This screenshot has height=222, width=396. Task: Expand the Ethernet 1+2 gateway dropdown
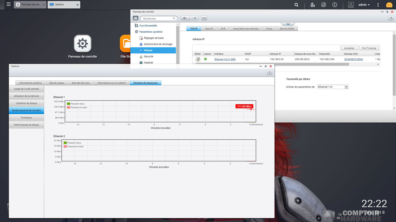[x=346, y=87]
